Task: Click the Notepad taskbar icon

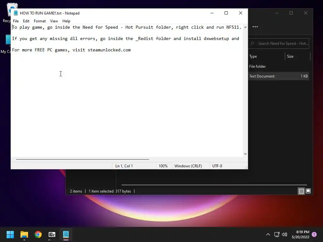Action: pyautogui.click(x=66, y=234)
